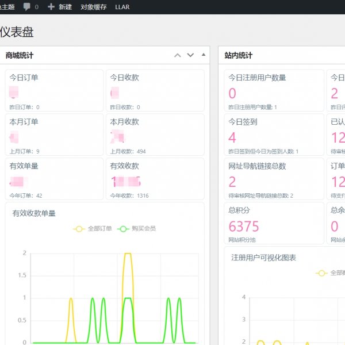
Task: Click the tallest yellow peak in 有效收款单量 chart
Action: tap(128, 254)
